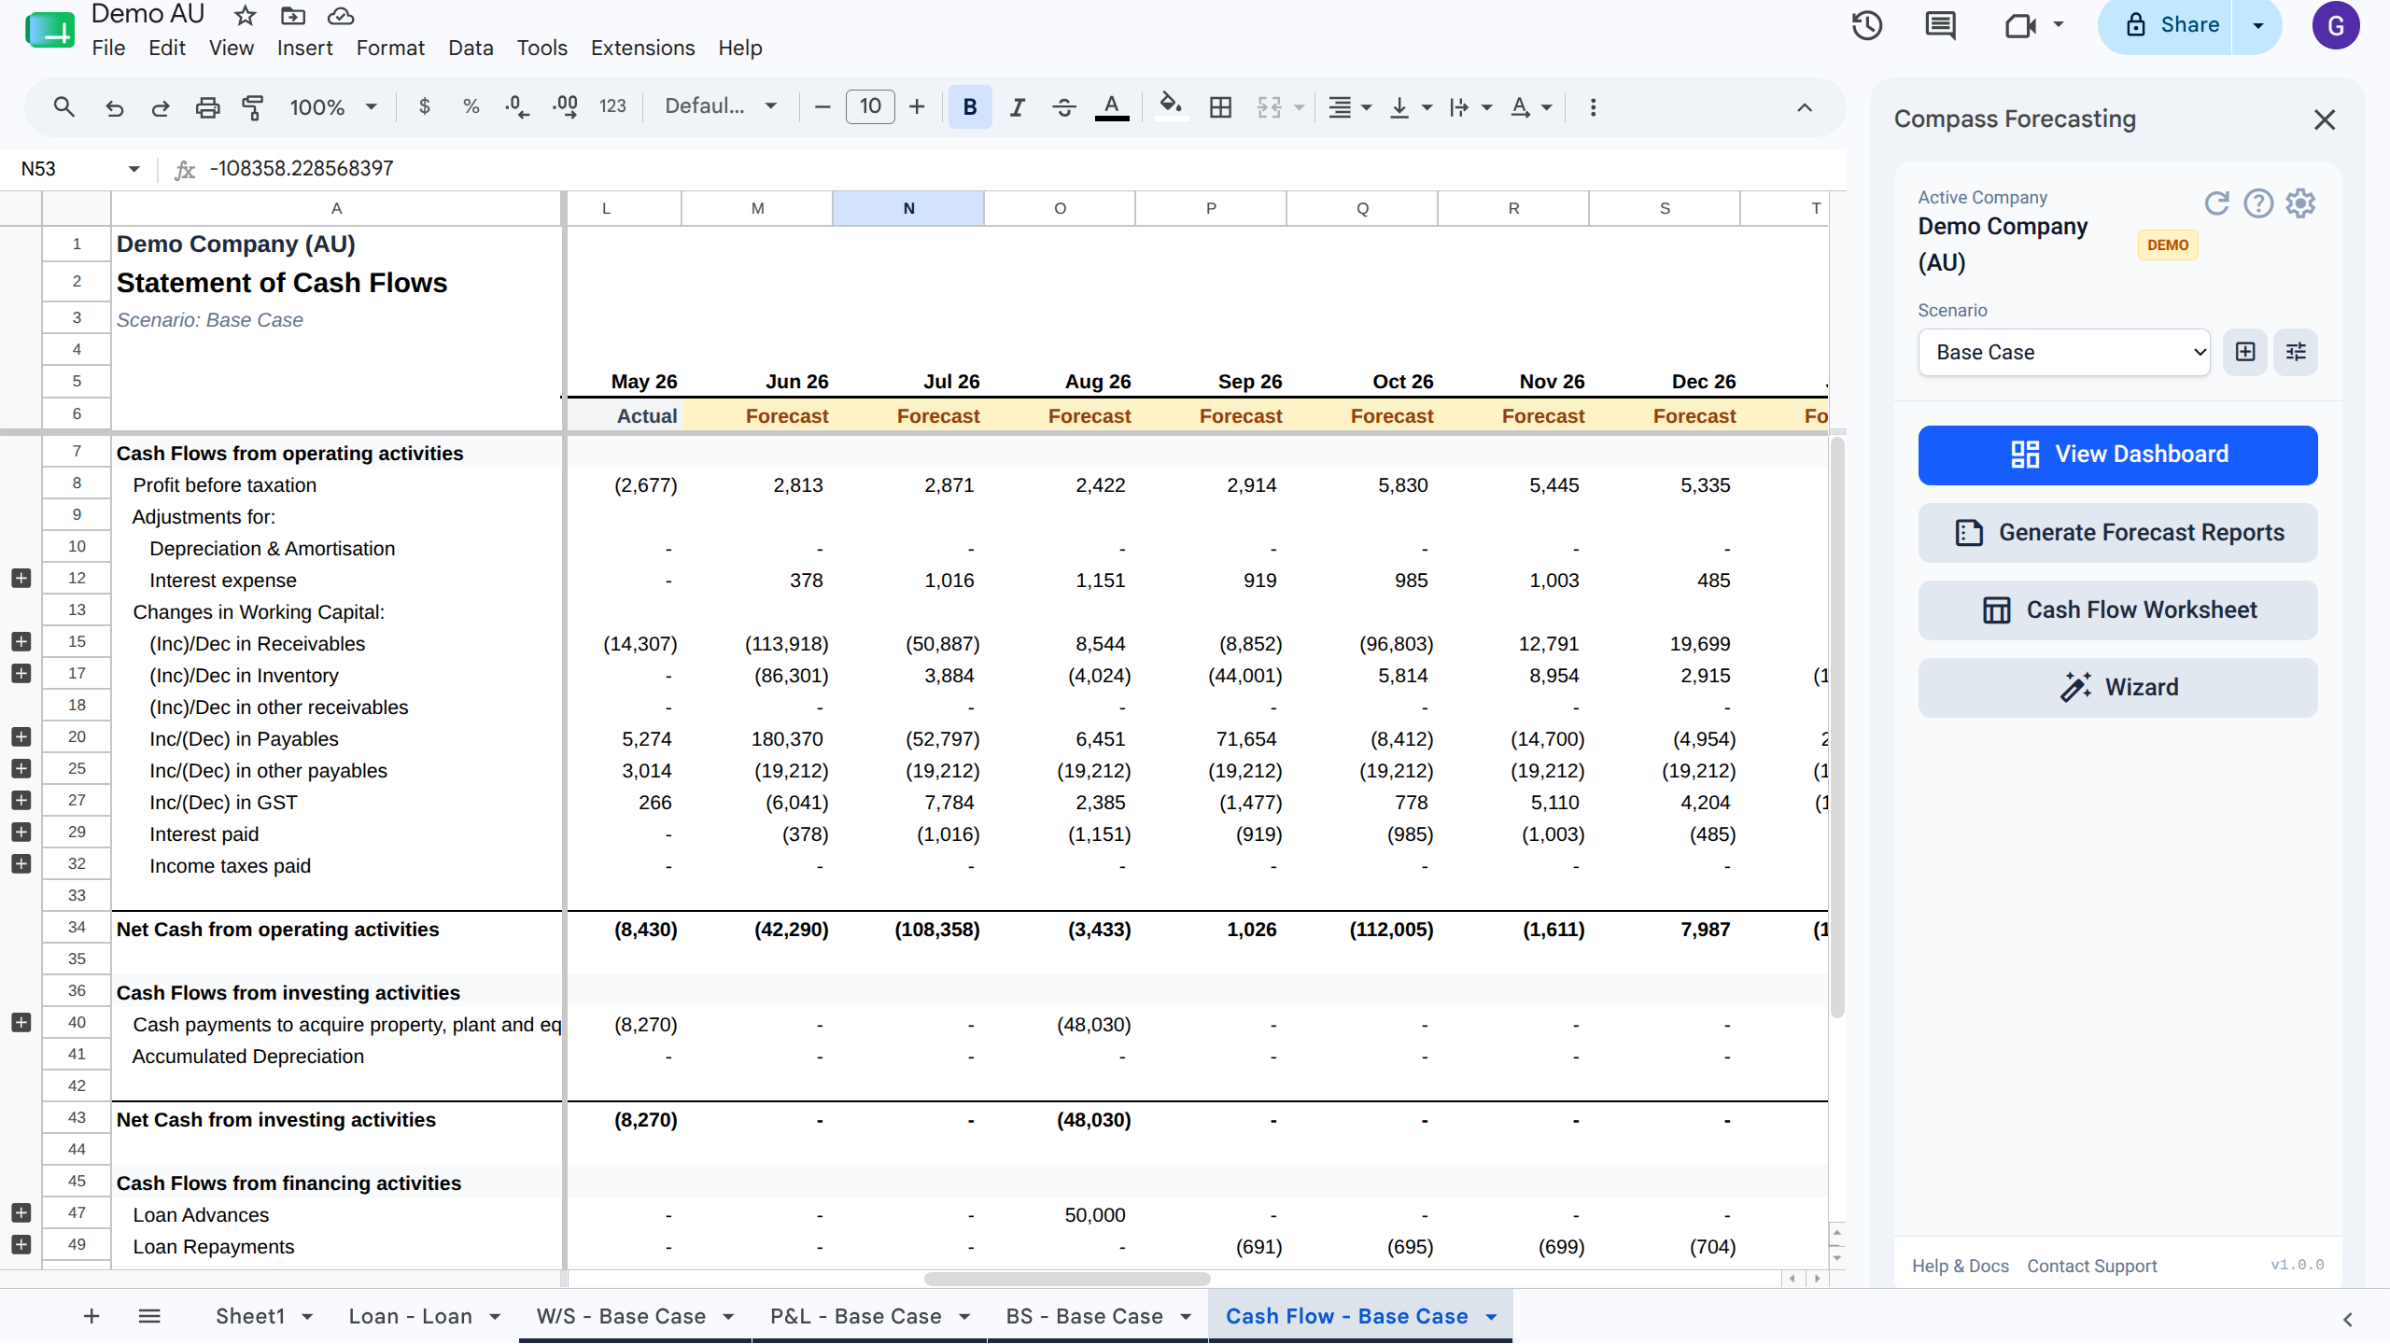Open comments icon in header
Screen dimensions: 2390x1344
(x=1941, y=25)
